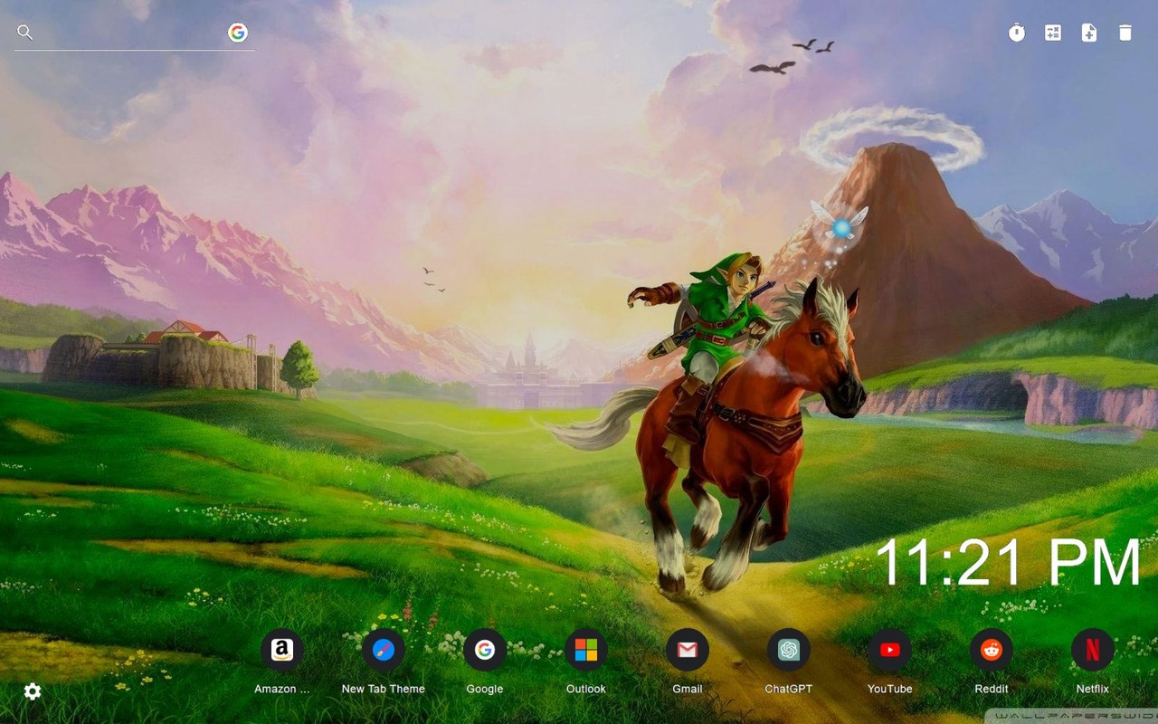
Task: Open the Outlook shortcut
Action: coord(585,649)
